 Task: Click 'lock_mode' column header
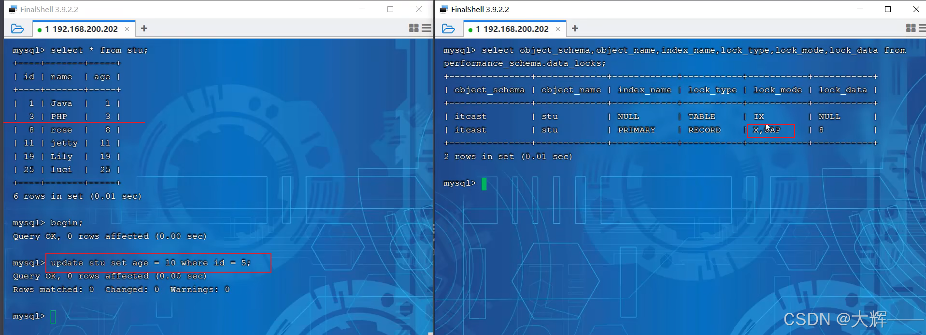click(x=778, y=90)
